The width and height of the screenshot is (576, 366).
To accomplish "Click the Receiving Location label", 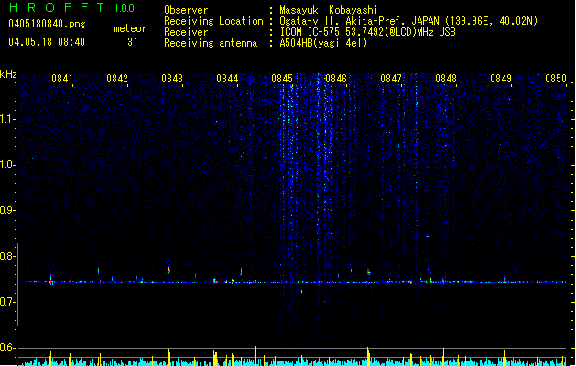I will click(213, 21).
